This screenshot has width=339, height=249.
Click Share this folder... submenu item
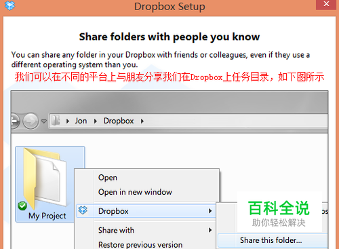point(273,240)
